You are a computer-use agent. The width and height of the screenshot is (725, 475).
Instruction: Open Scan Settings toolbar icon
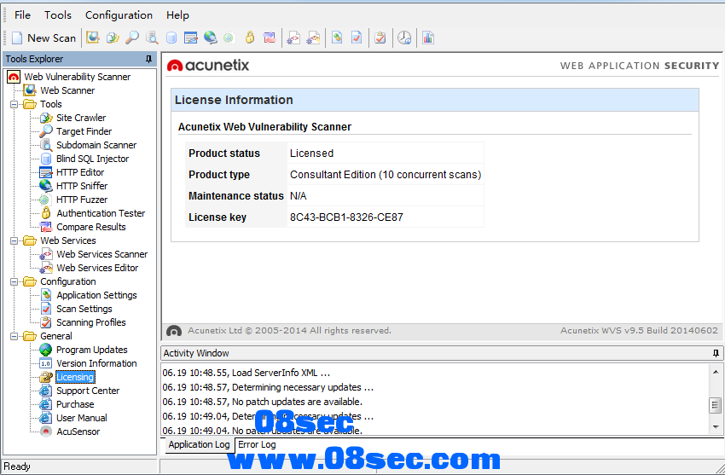(x=357, y=38)
